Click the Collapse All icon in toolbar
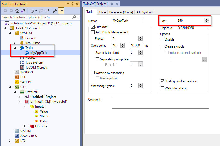This screenshot has width=220, height=146. [x=47, y=11]
